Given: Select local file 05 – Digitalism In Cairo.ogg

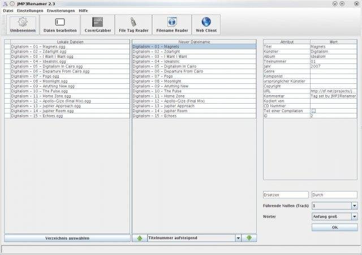Looking at the screenshot, I should click(70, 66).
